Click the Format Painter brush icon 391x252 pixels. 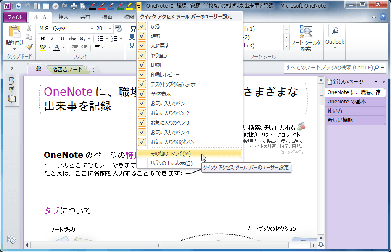click(29, 47)
